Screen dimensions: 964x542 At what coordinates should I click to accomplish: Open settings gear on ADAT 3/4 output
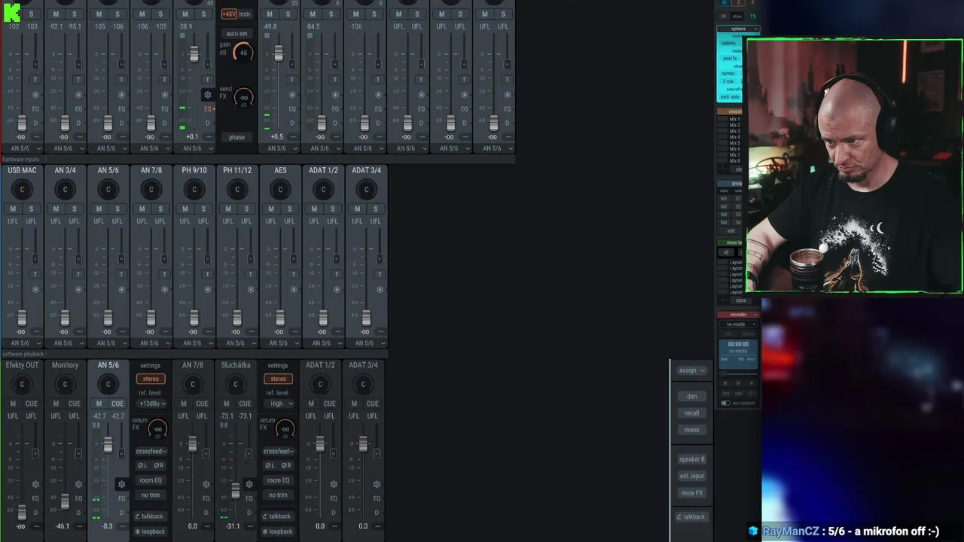click(377, 484)
